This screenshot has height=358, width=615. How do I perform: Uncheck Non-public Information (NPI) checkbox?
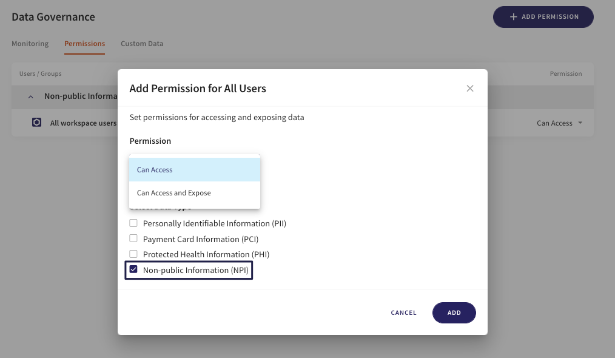click(133, 269)
